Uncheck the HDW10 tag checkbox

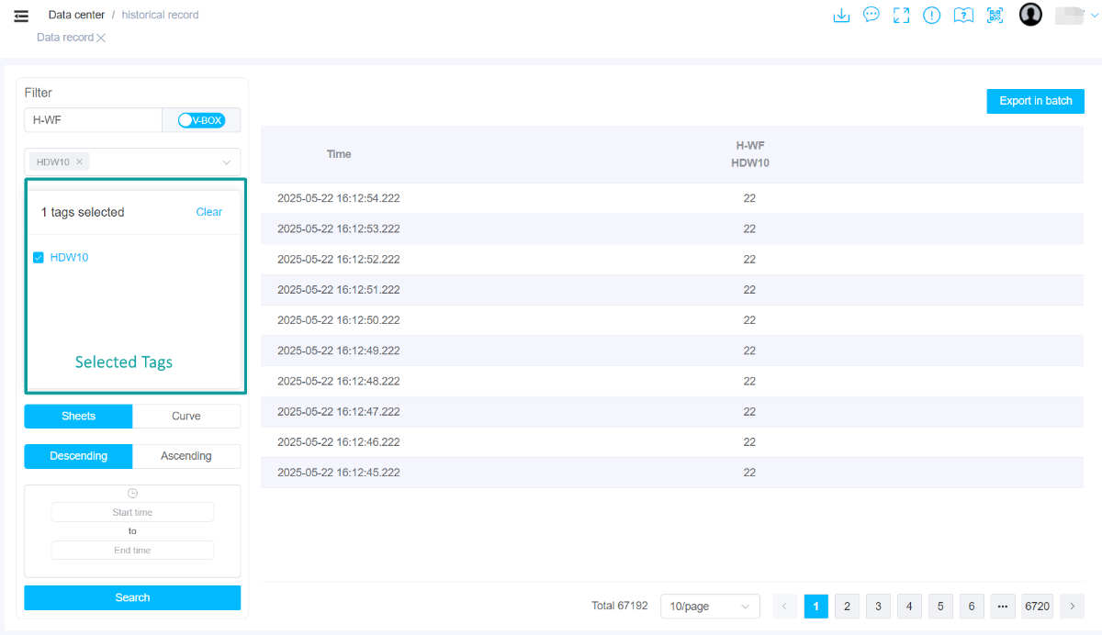[39, 258]
